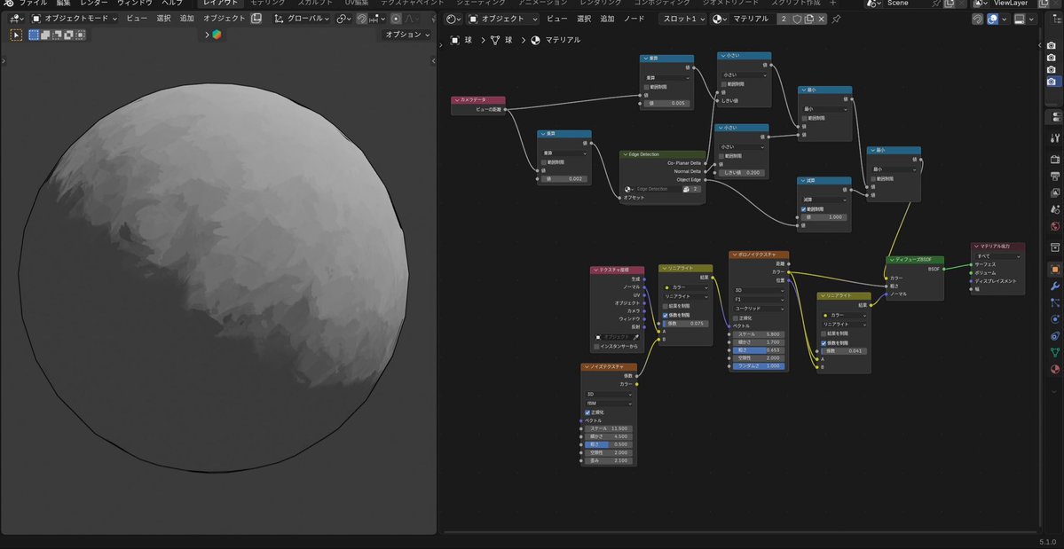The image size is (1064, 549).
Task: Open the Material properties red sphere tab
Action: (x=1054, y=369)
